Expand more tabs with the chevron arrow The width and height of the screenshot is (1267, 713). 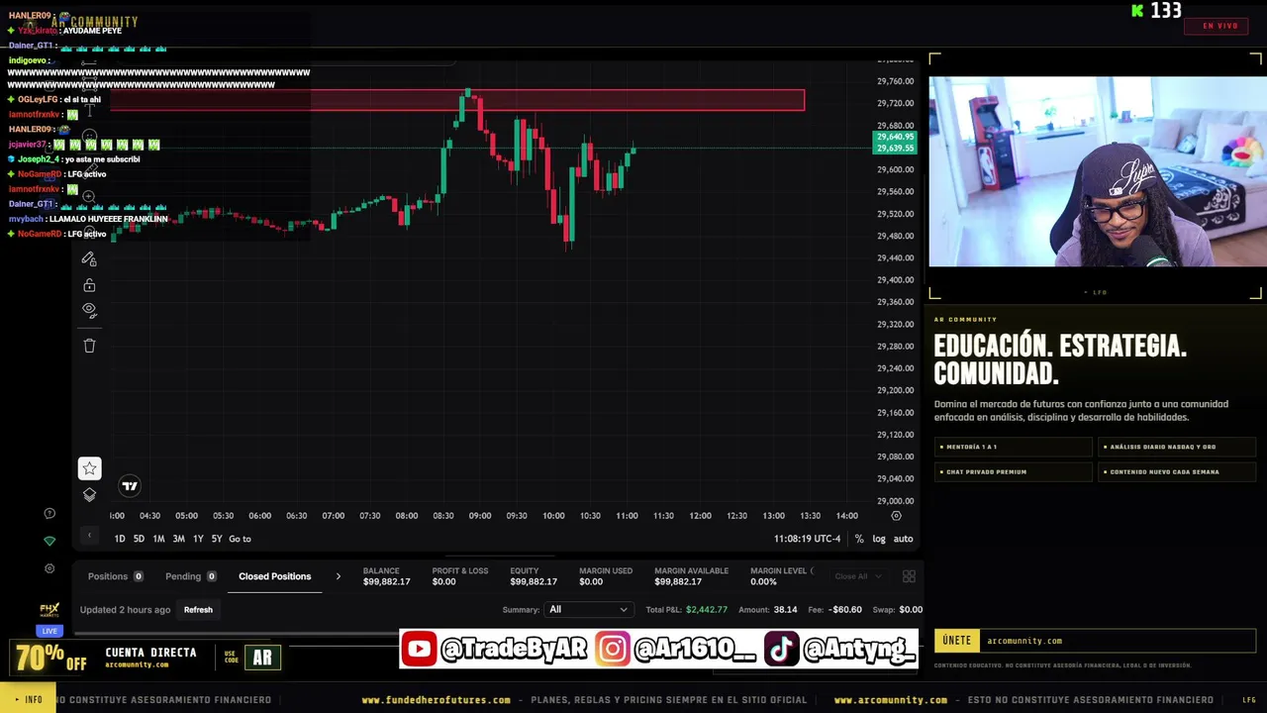pyautogui.click(x=338, y=576)
